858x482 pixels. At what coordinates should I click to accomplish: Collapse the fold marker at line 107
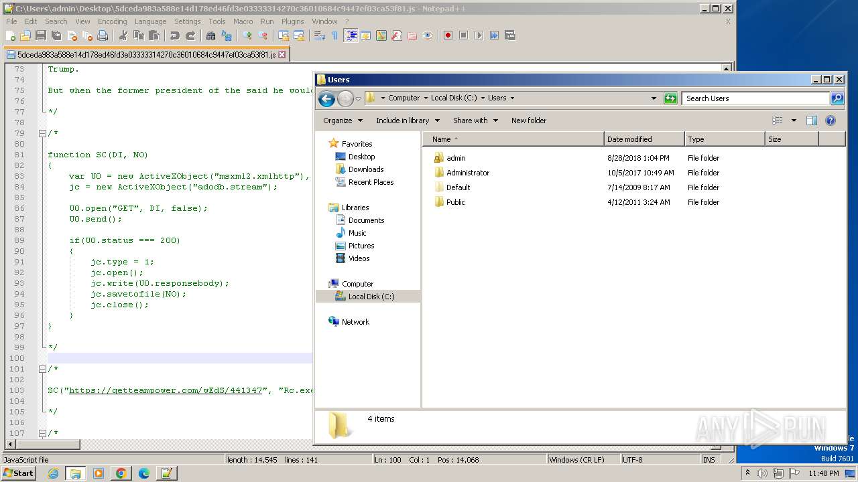[42, 433]
